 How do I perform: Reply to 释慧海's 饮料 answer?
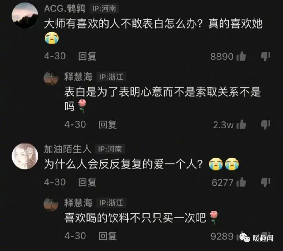click(x=108, y=236)
